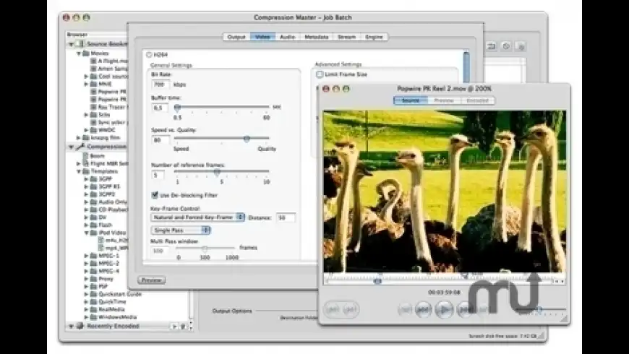Select the Flash folder icon
629x354 pixels.
point(93,225)
